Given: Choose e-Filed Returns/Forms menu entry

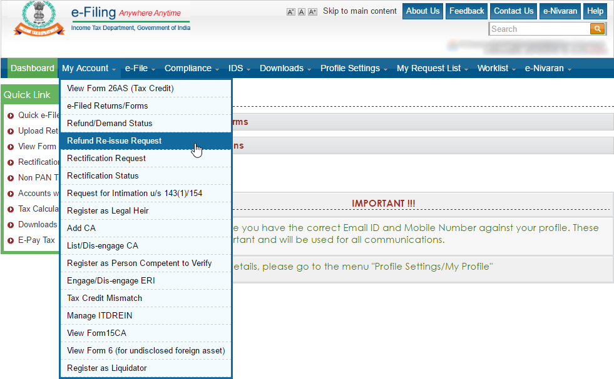Looking at the screenshot, I should point(146,106).
